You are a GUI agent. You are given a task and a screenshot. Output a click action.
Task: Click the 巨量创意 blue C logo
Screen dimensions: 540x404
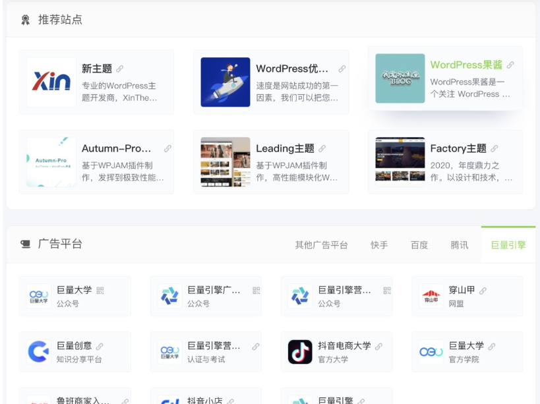(38, 352)
